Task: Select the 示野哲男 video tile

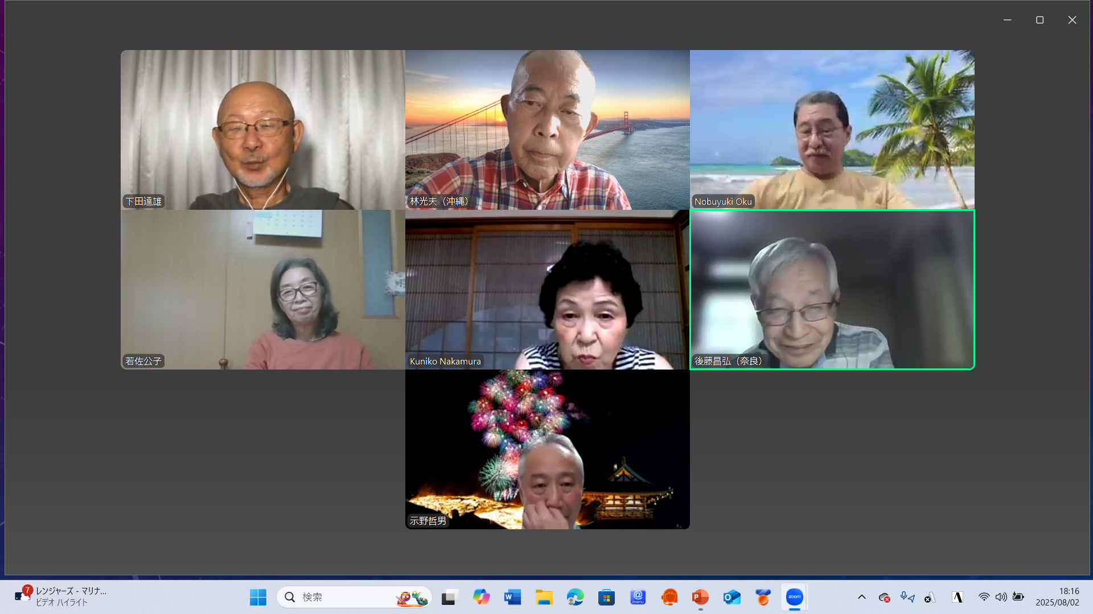Action: [x=548, y=449]
